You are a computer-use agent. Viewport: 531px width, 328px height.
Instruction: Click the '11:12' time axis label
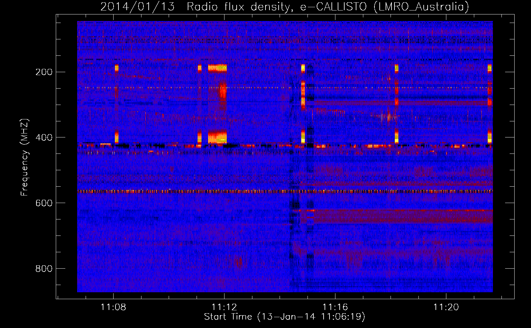pyautogui.click(x=224, y=307)
